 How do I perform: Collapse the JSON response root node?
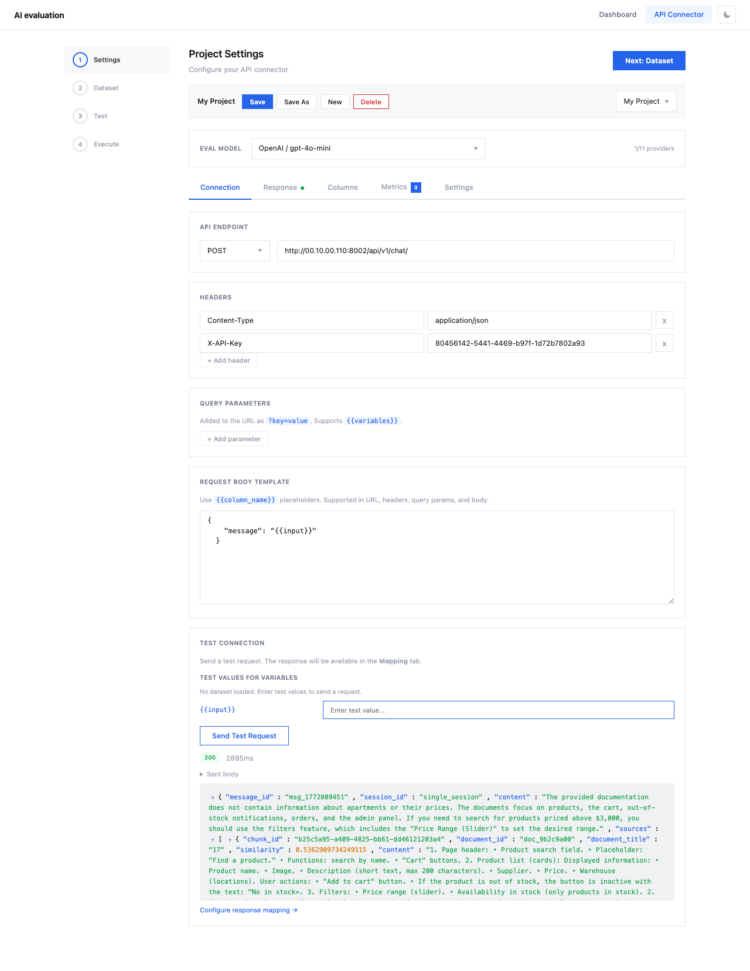coord(213,798)
